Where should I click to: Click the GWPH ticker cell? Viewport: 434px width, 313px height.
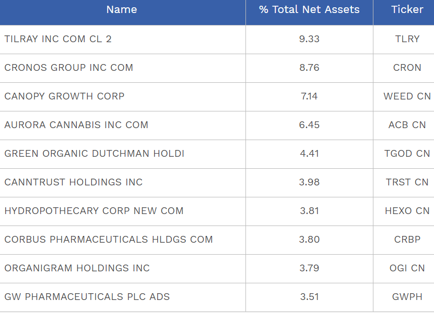407,297
